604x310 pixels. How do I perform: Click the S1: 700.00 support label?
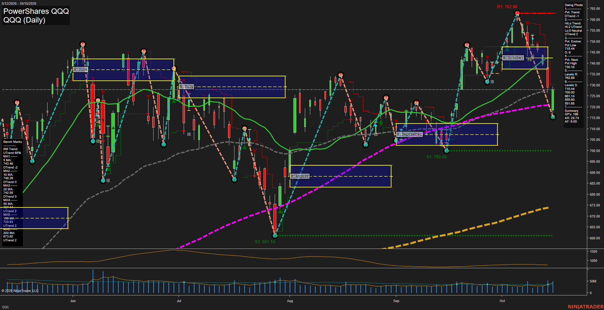point(436,157)
